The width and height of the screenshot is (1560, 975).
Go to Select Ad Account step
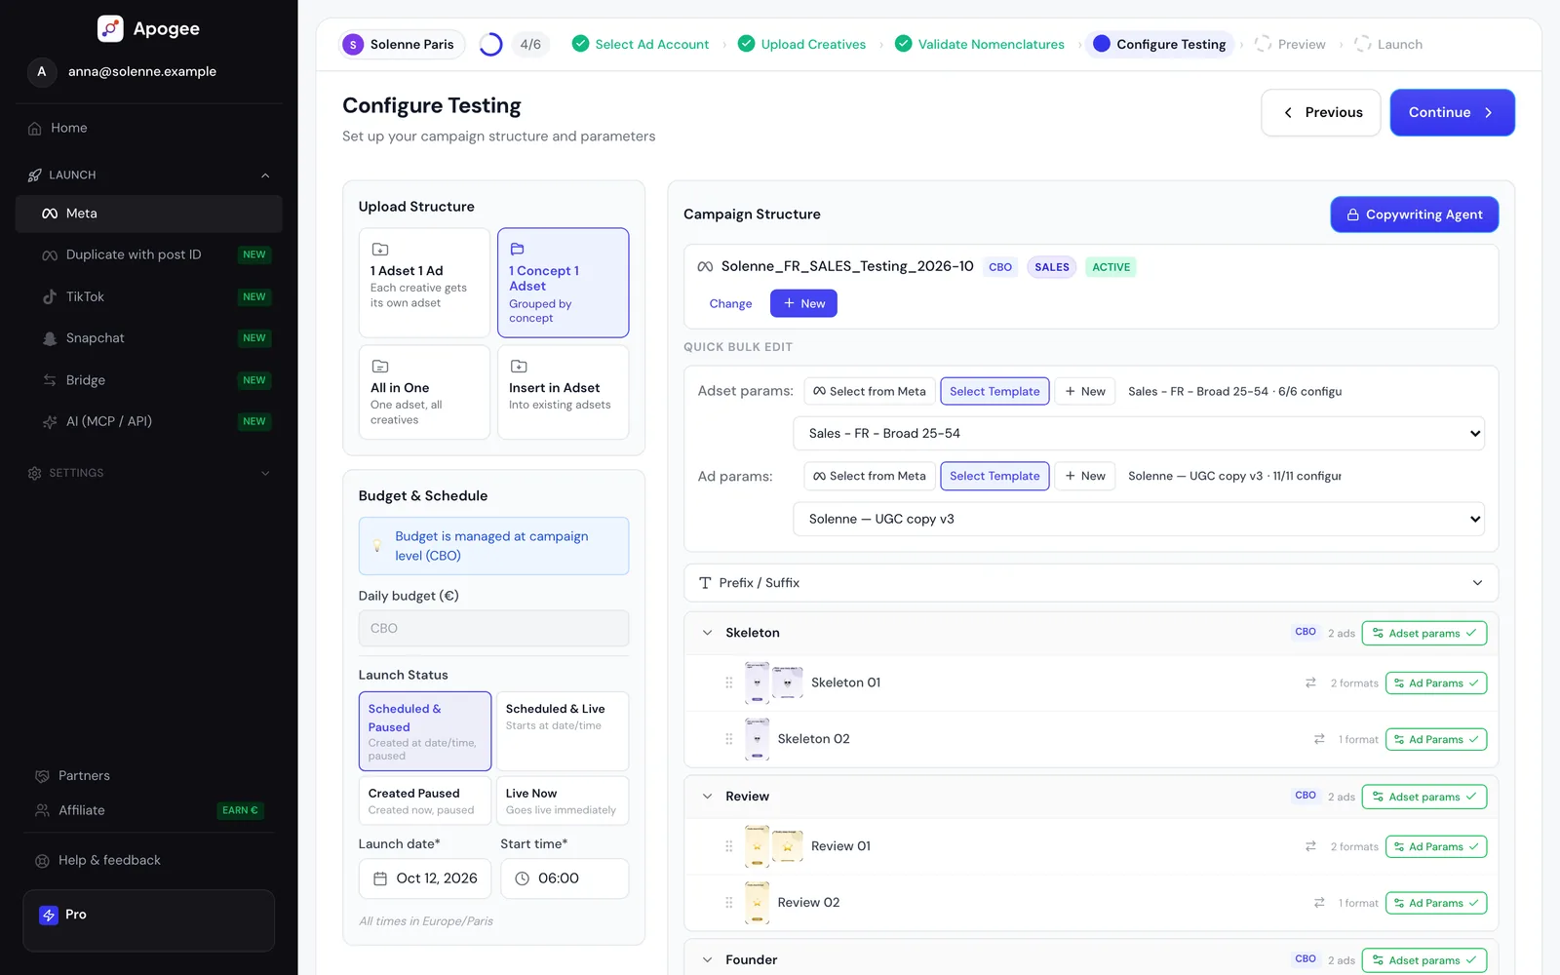641,44
